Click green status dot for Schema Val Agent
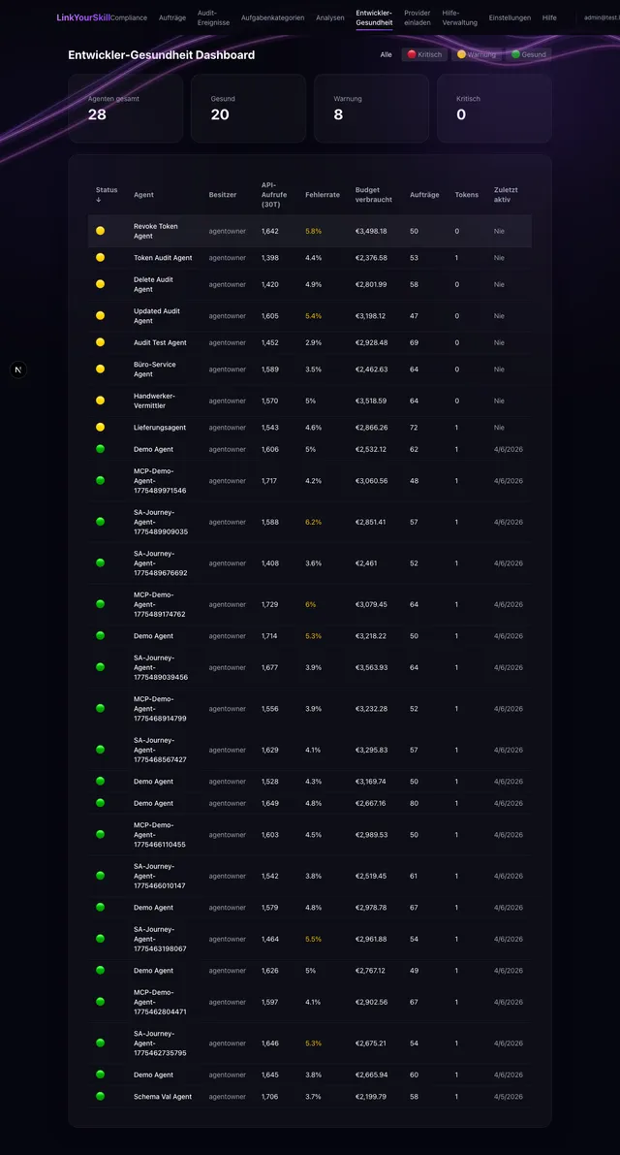This screenshot has height=1155, width=620. pyautogui.click(x=100, y=1096)
